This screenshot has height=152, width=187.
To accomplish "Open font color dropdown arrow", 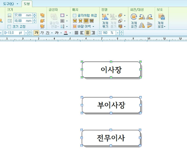I will click(70, 33).
